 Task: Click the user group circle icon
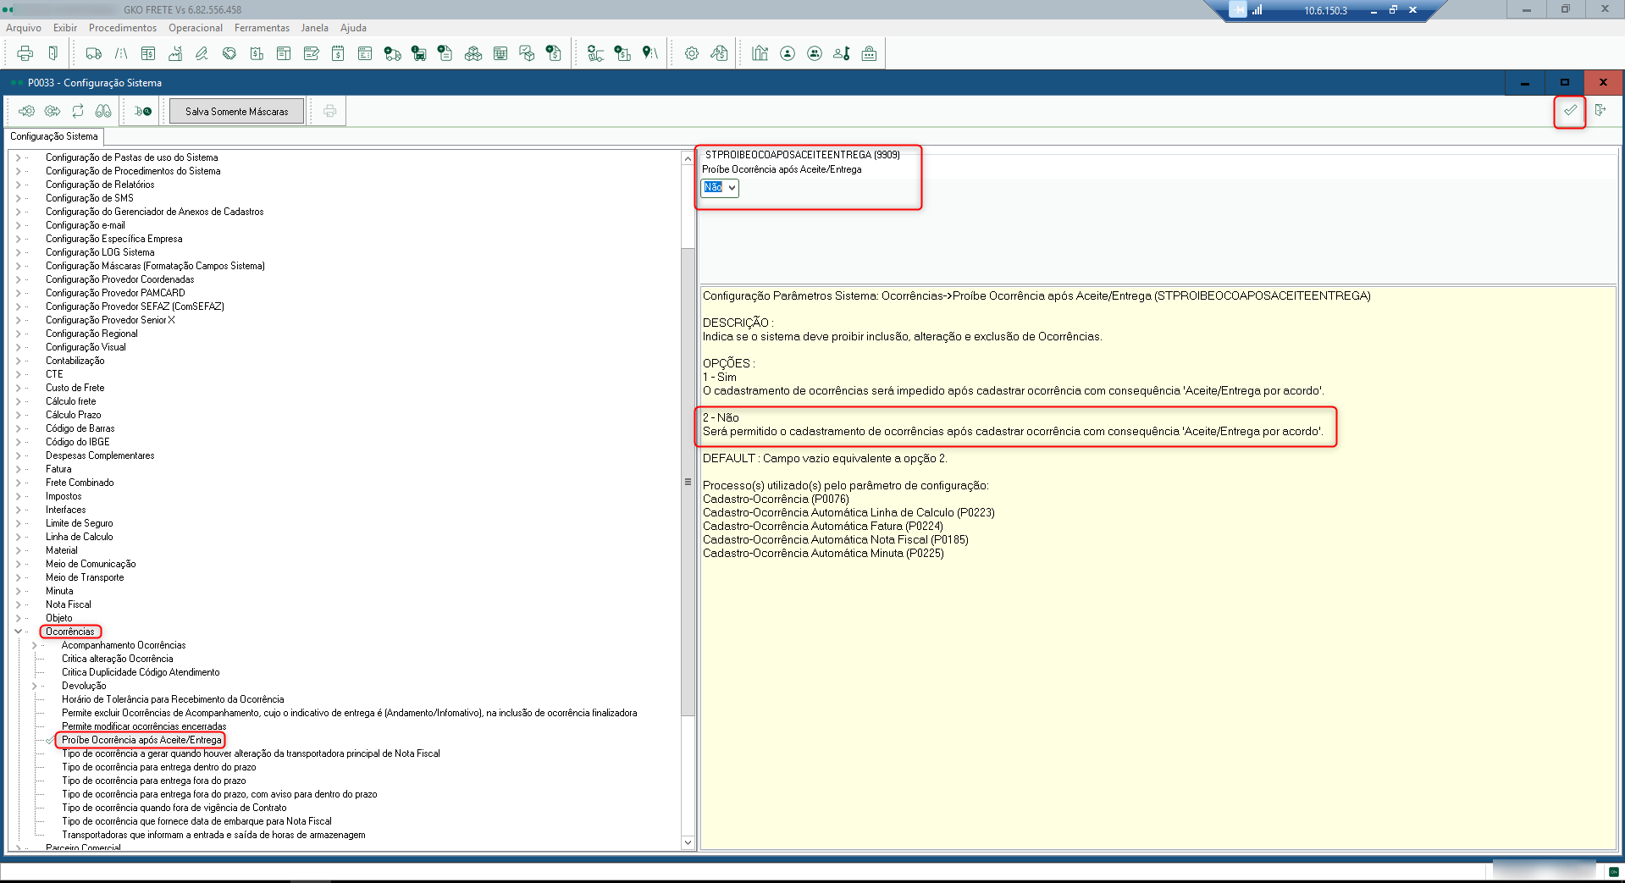pos(815,53)
